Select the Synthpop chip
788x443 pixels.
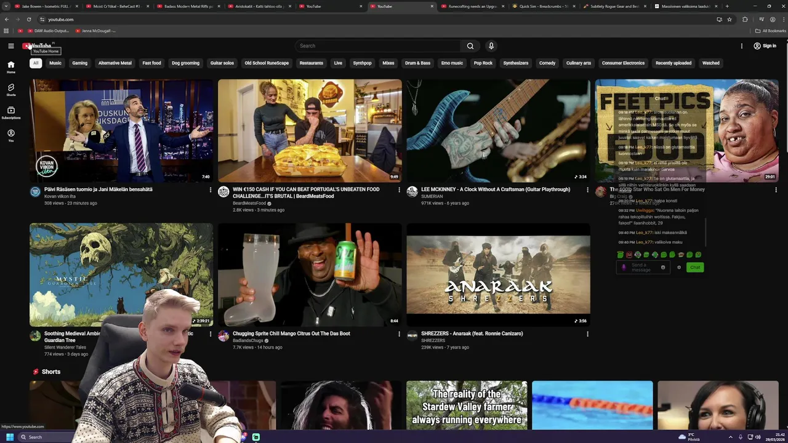[x=362, y=63]
